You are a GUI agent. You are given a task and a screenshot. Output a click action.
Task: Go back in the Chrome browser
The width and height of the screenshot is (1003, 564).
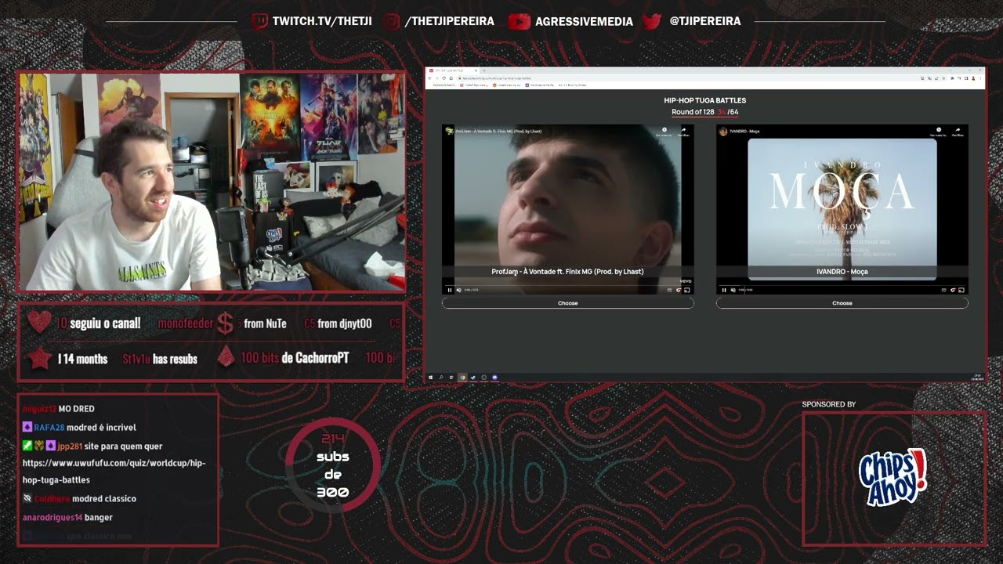click(x=429, y=78)
